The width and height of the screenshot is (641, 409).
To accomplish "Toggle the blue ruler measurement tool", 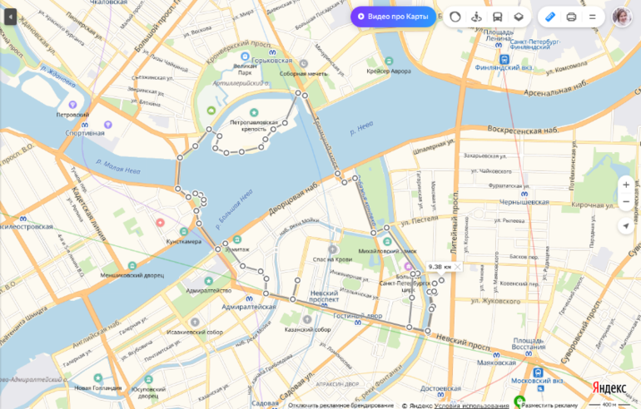I will 550,17.
